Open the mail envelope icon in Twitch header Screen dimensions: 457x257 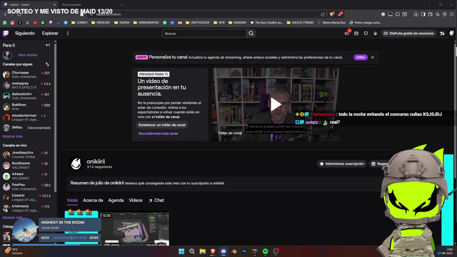(x=356, y=33)
